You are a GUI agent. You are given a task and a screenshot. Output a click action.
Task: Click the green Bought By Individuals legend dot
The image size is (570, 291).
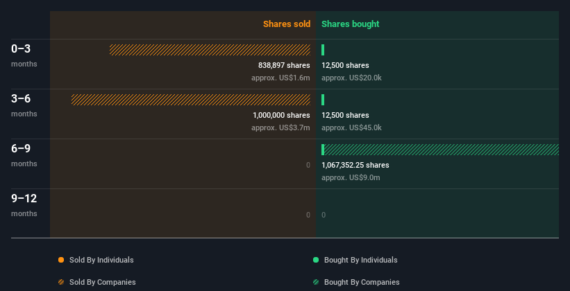click(x=316, y=260)
